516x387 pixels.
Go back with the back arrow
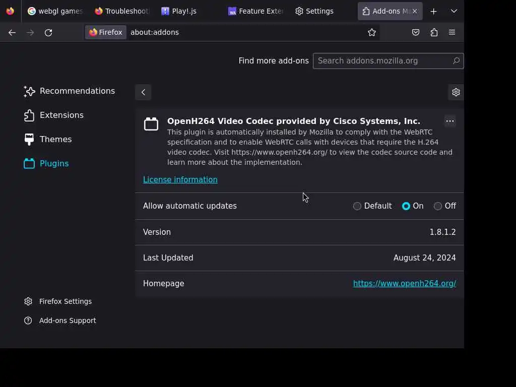coord(12,32)
